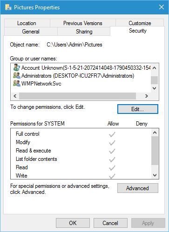Click down arrow of permissions list scrollbar
This screenshot has height=232, width=169.
(x=155, y=175)
